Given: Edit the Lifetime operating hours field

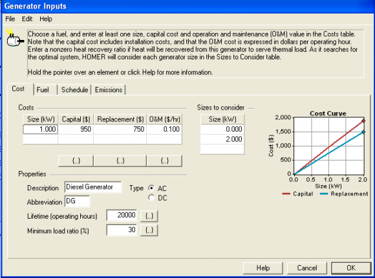Looking at the screenshot, I should click(122, 215).
